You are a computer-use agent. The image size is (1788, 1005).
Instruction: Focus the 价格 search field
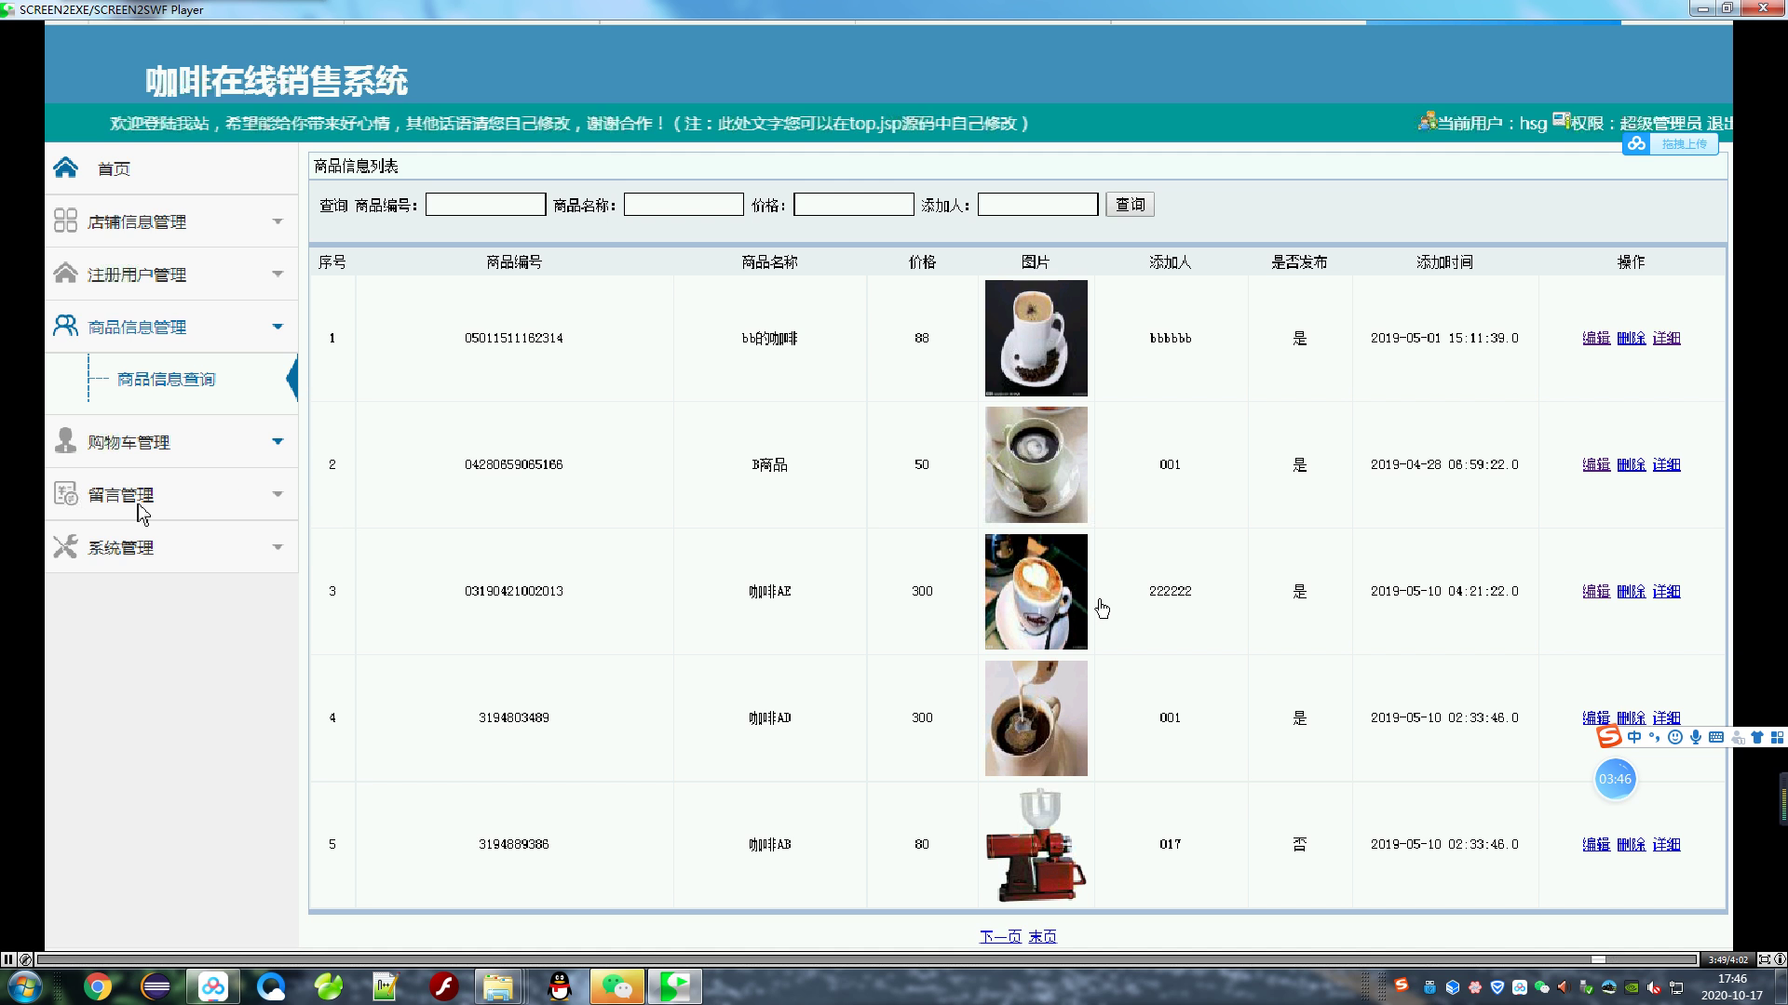coord(853,205)
